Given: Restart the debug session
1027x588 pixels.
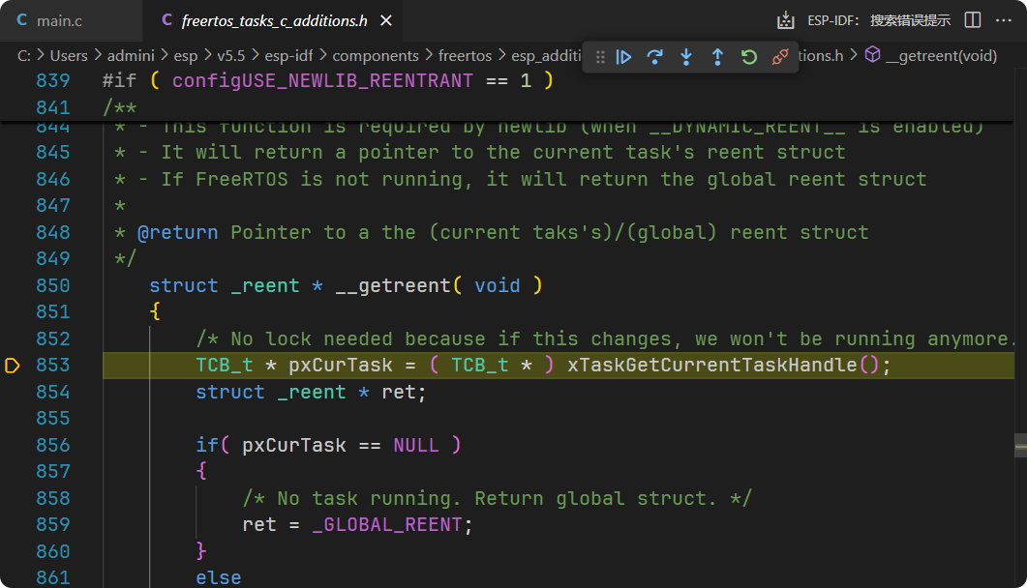Looking at the screenshot, I should [748, 58].
